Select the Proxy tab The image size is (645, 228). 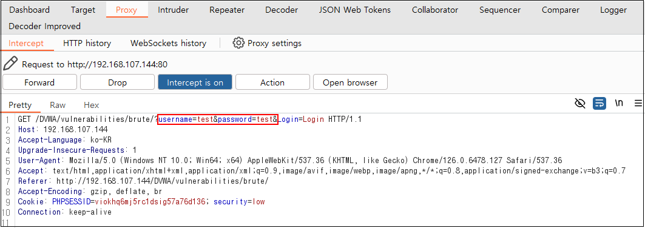pos(126,10)
